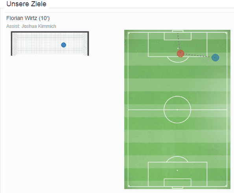Screen dimensions: 234x193
Task: Click the blue shot placement dot in goal
Action: 64,45
